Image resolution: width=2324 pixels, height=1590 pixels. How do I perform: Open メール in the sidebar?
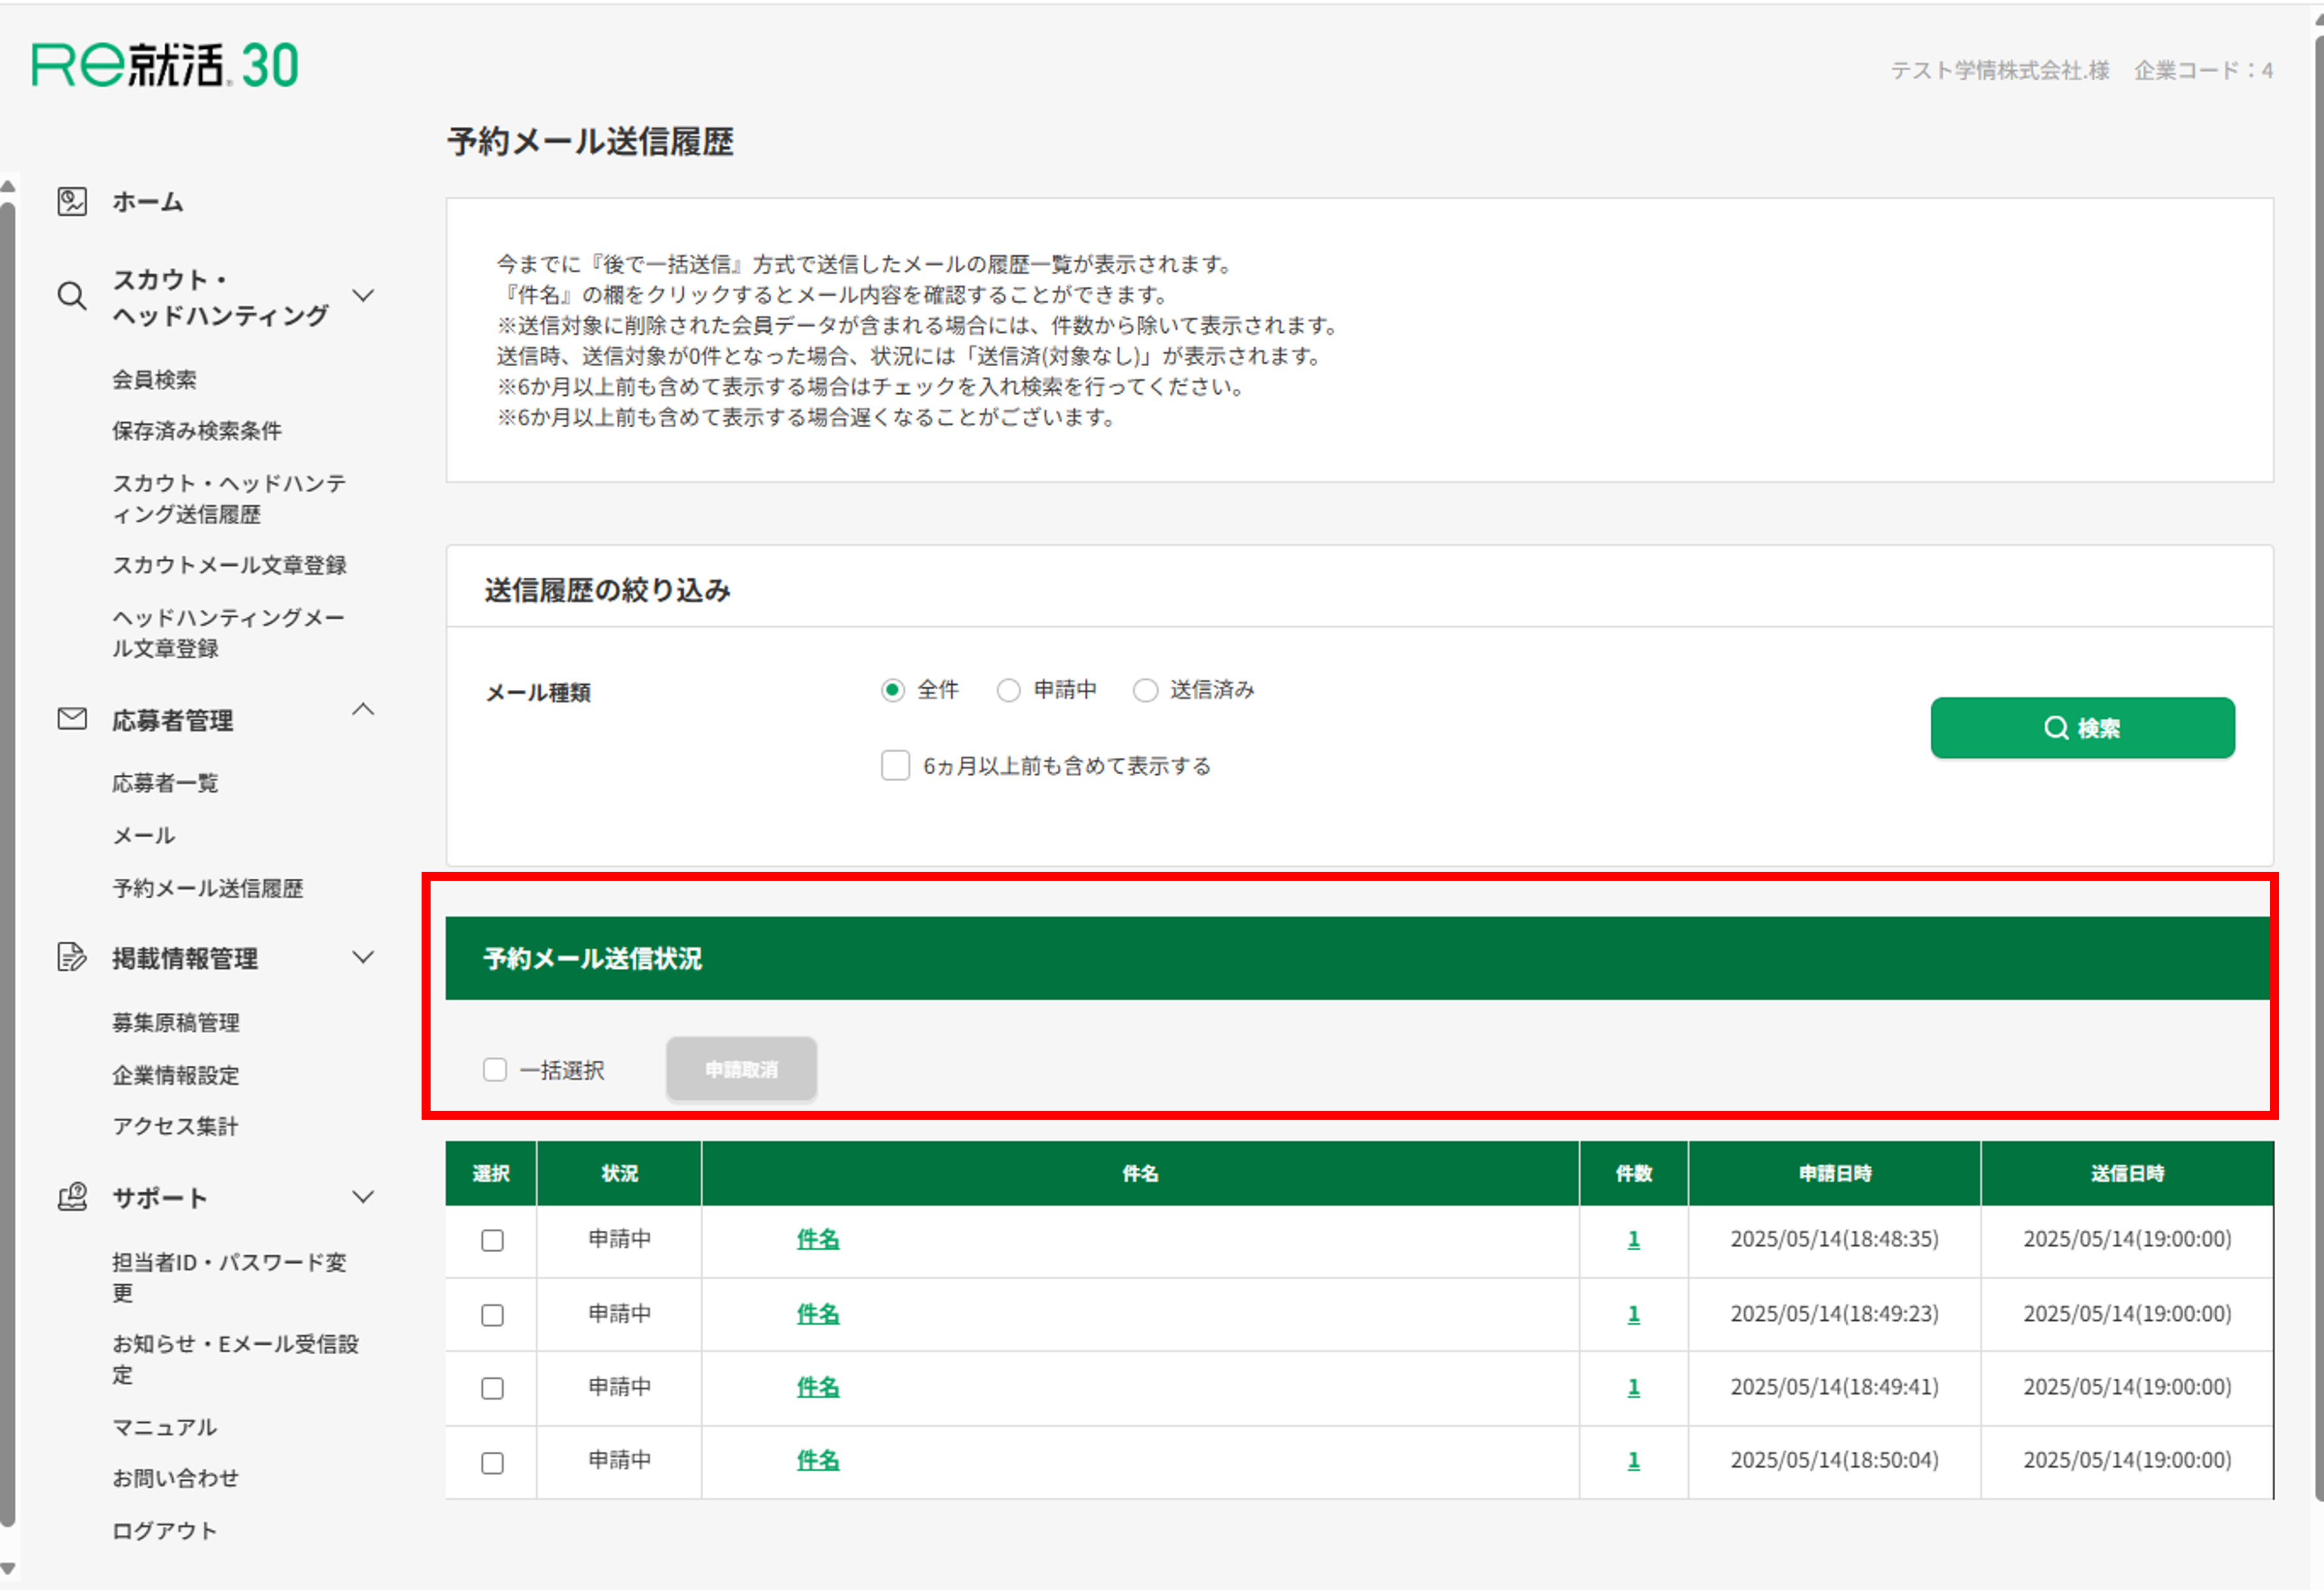144,836
